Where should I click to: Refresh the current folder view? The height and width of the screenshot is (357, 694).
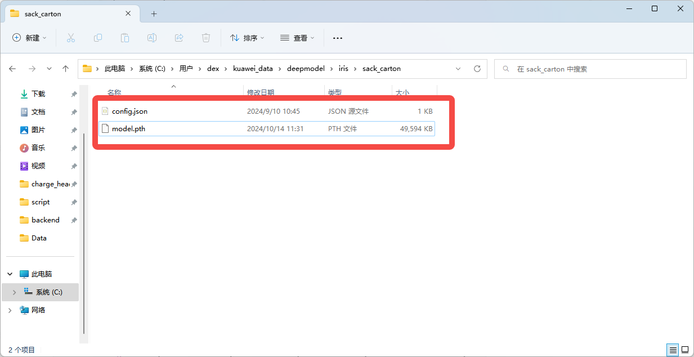tap(477, 69)
